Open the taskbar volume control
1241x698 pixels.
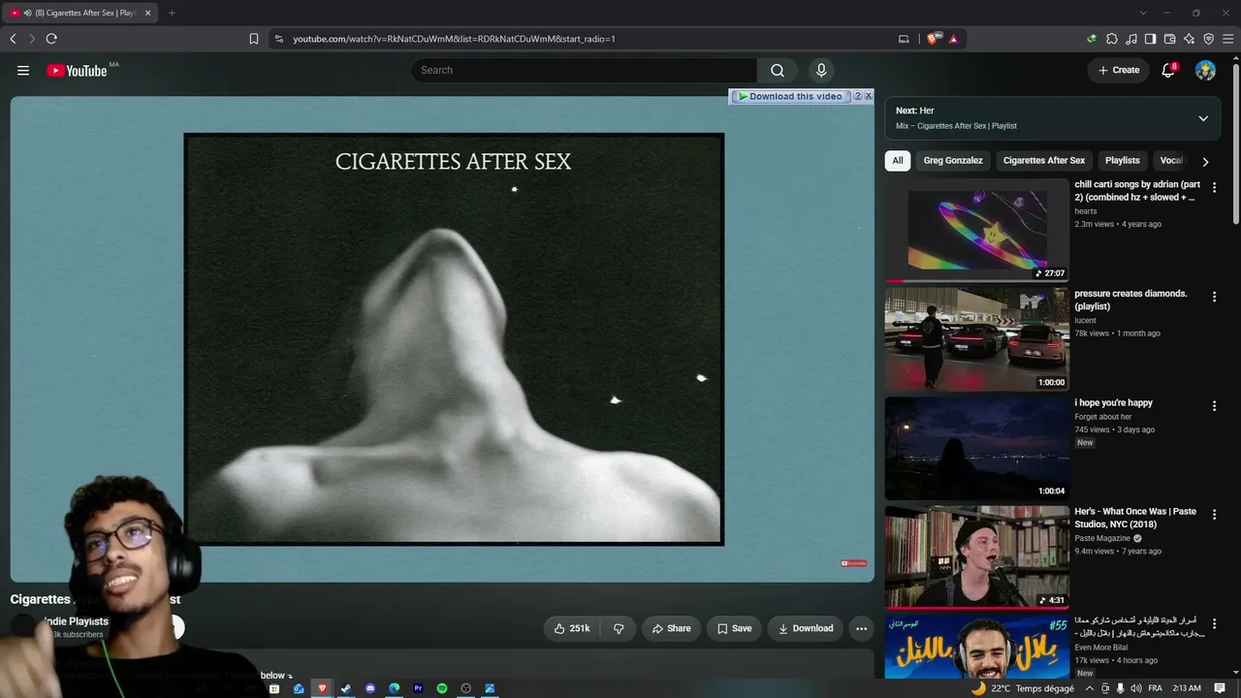point(1135,688)
